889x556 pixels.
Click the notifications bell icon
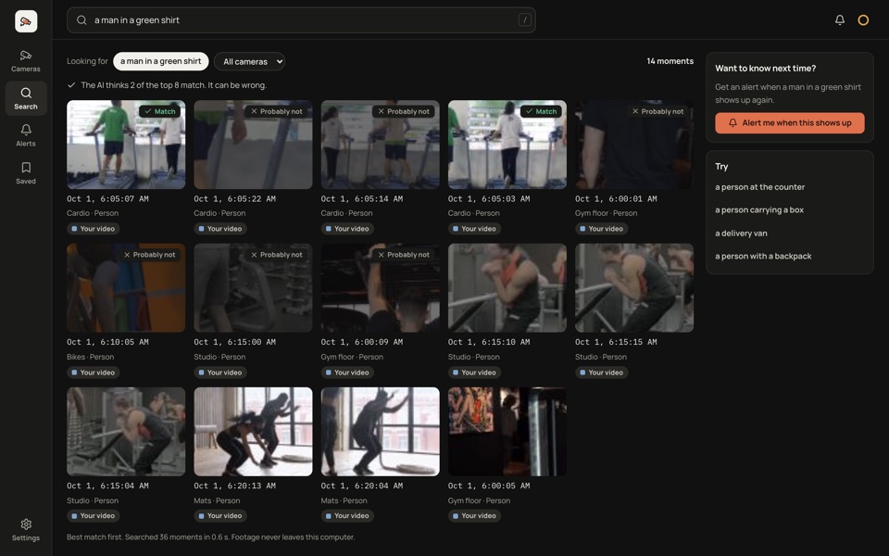point(840,19)
